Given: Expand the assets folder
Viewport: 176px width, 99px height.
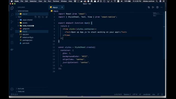Looking at the screenshot, I should tap(18, 23).
